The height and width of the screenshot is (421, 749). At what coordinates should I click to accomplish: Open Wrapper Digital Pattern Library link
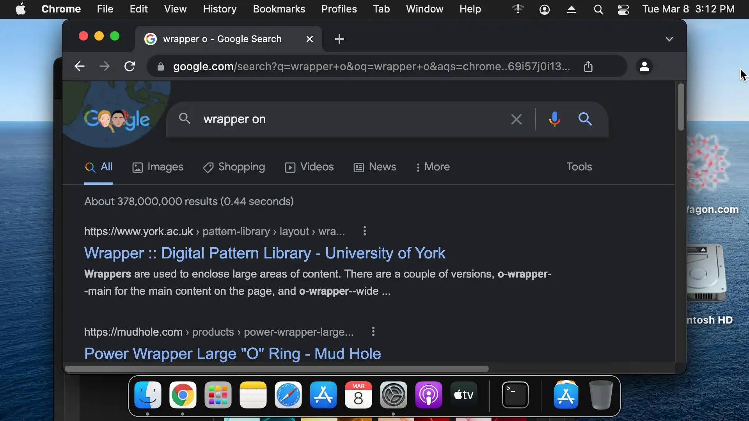click(x=264, y=253)
